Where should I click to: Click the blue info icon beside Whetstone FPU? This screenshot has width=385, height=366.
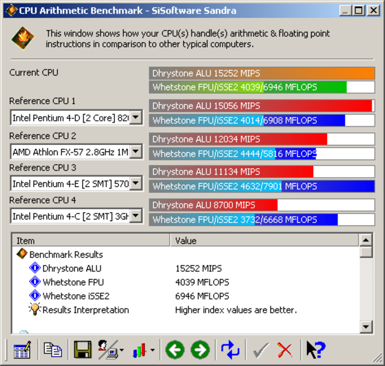(35, 281)
